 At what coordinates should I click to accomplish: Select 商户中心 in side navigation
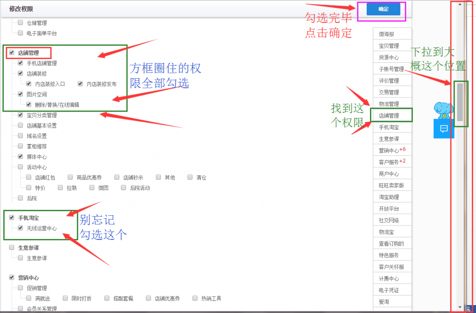392,173
